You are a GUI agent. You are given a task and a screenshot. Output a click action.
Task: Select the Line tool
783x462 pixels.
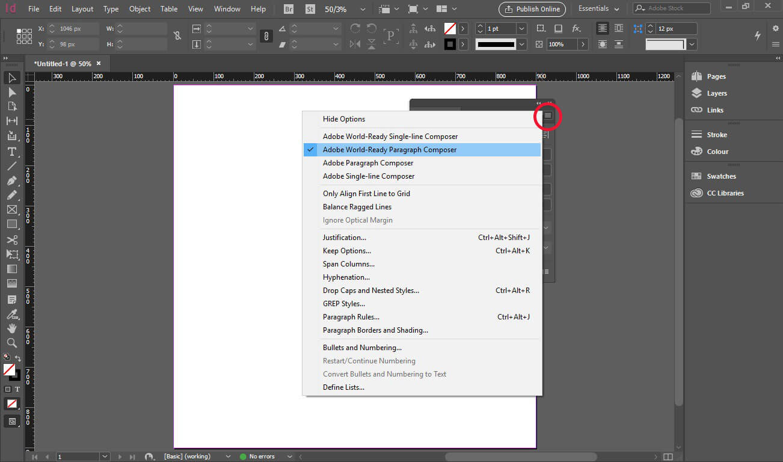coord(12,166)
